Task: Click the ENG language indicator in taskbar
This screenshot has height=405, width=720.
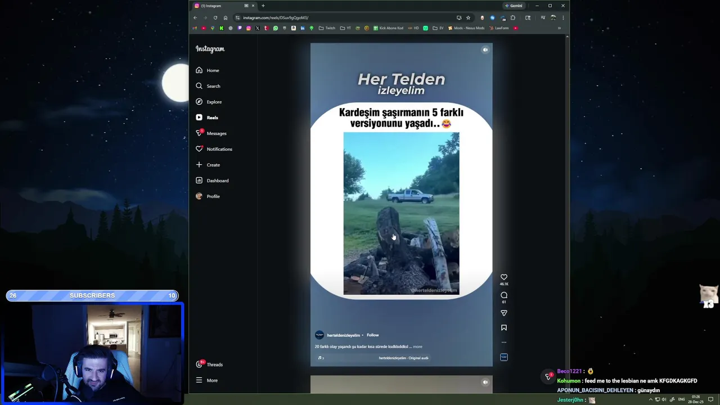Action: click(x=682, y=400)
